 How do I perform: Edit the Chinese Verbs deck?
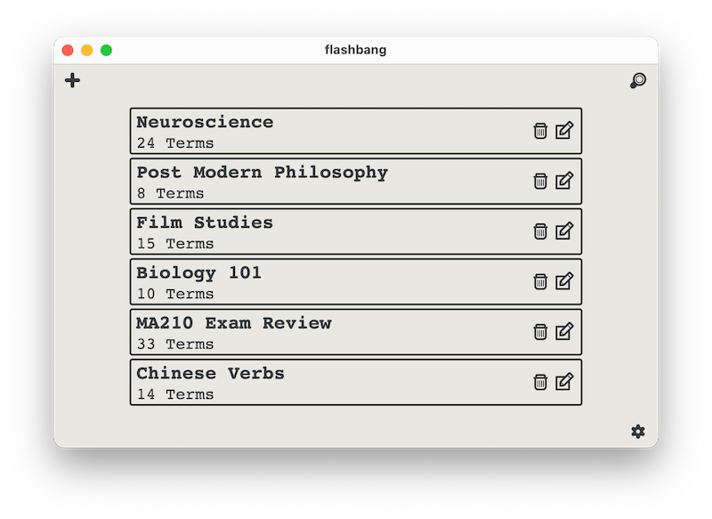[564, 382]
